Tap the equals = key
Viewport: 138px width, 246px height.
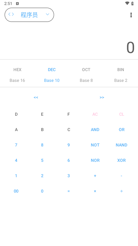[x=69, y=191]
